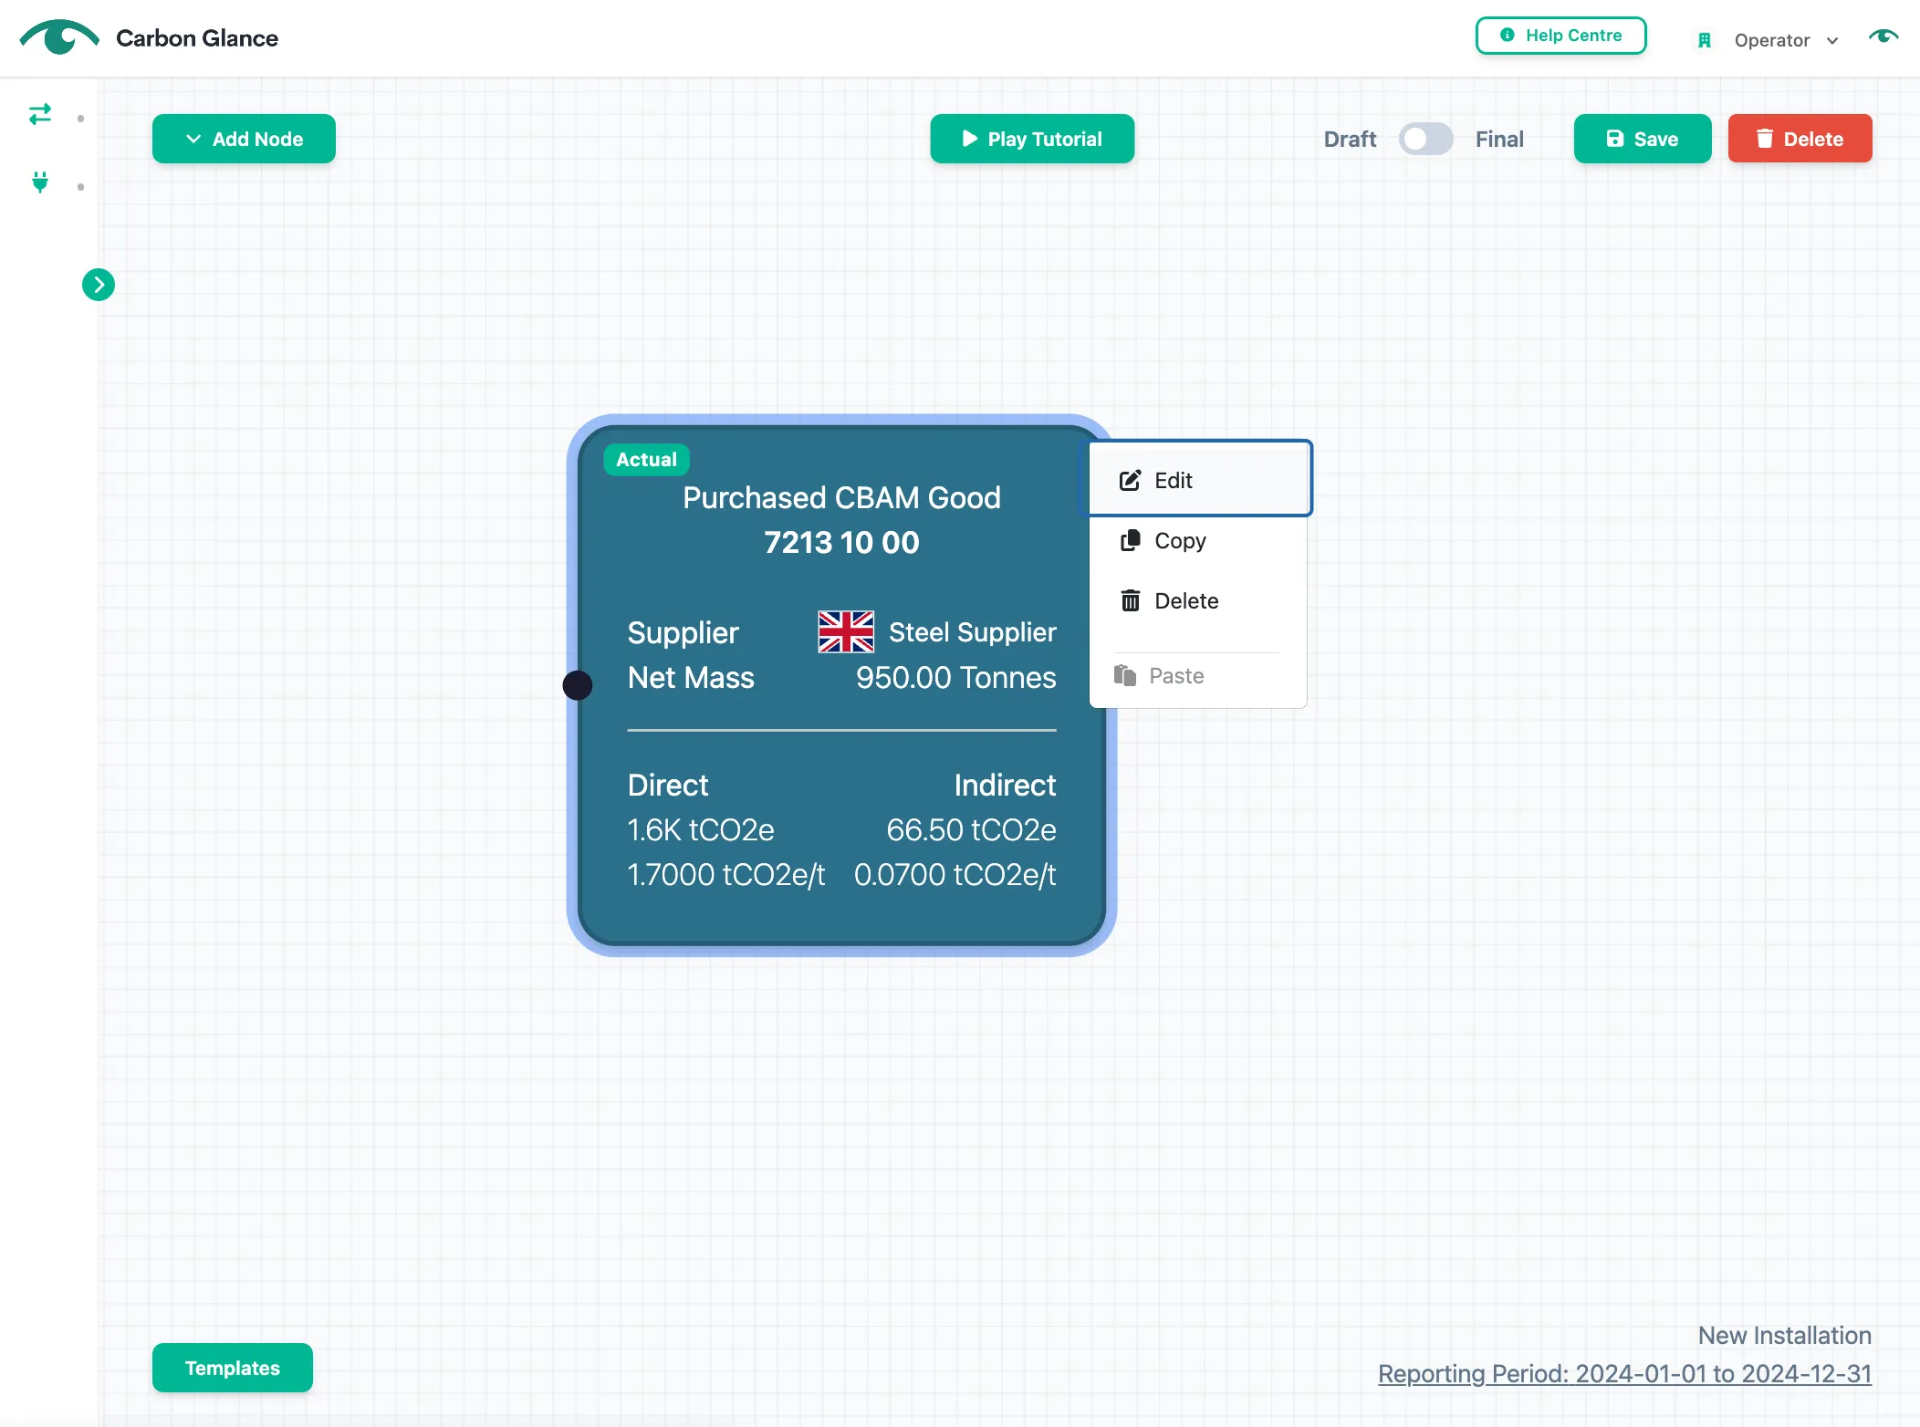Open the Reporting Period link
1920x1427 pixels.
1624,1373
